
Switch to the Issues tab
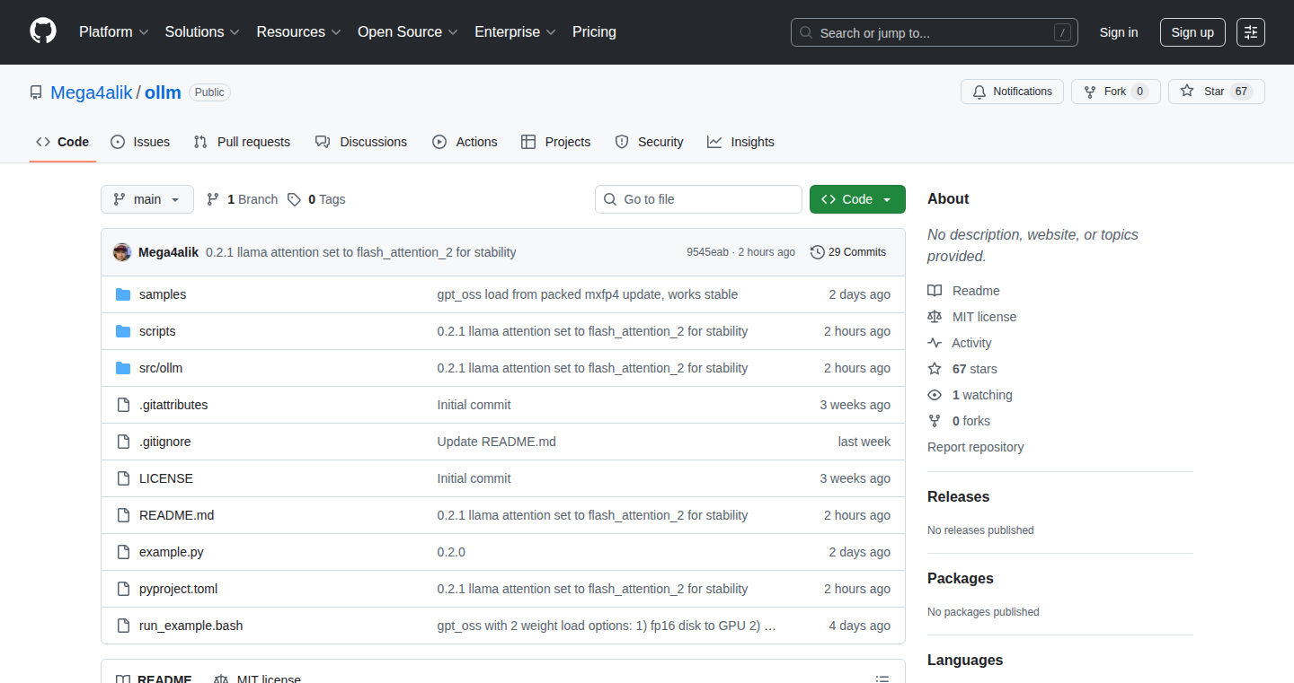[x=140, y=142]
